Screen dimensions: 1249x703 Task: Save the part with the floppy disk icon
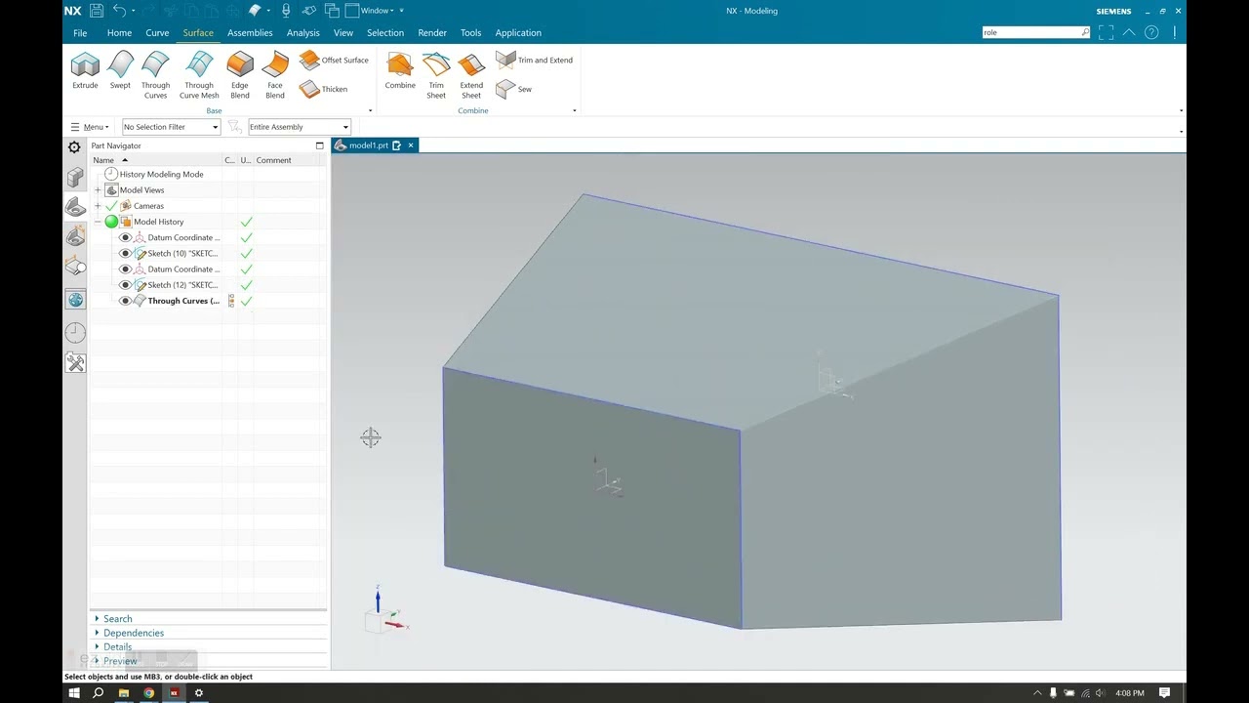coord(96,11)
